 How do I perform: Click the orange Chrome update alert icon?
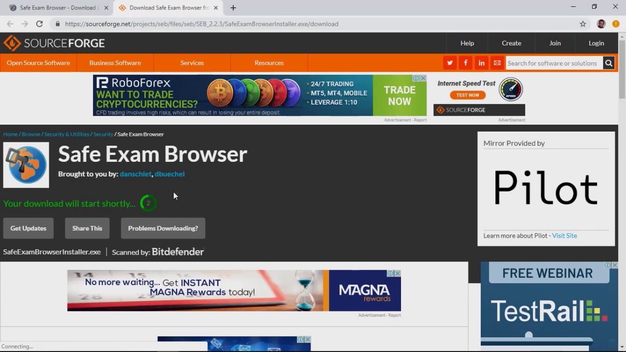point(616,23)
